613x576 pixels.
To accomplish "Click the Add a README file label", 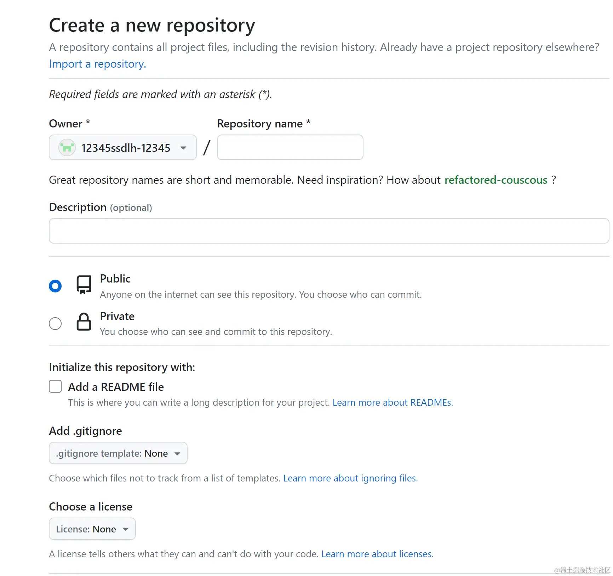I will 116,387.
